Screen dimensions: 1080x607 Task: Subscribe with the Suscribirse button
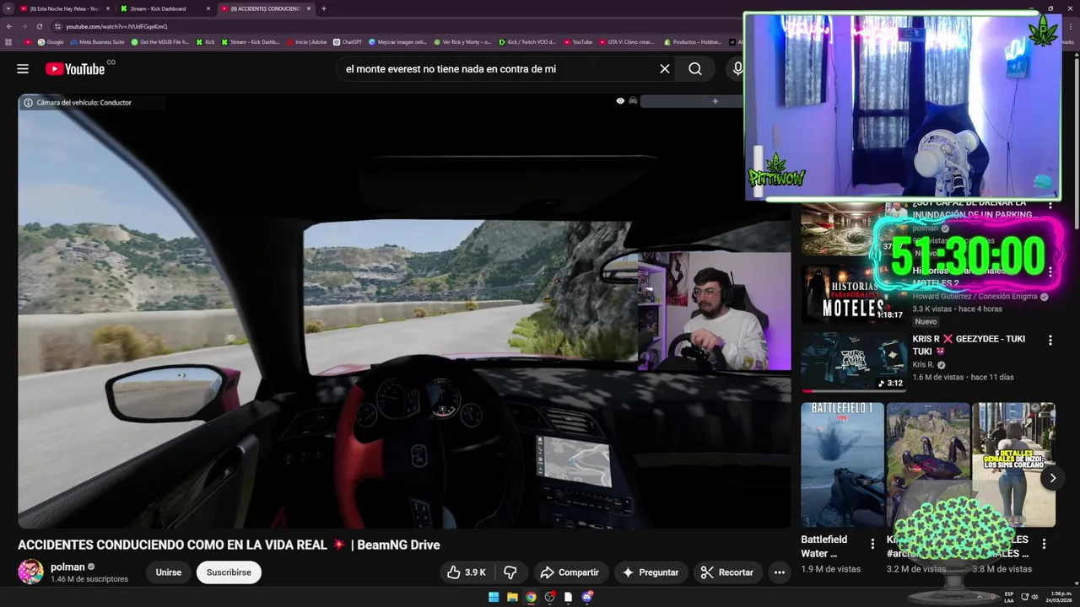(x=229, y=572)
